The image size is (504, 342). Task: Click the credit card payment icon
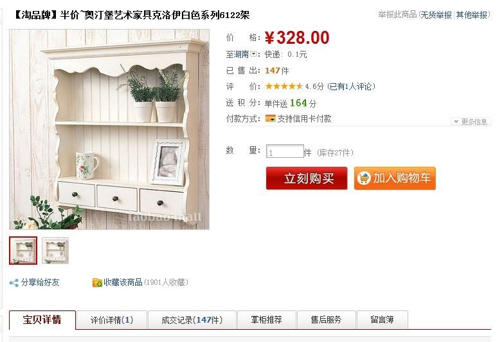point(270,119)
